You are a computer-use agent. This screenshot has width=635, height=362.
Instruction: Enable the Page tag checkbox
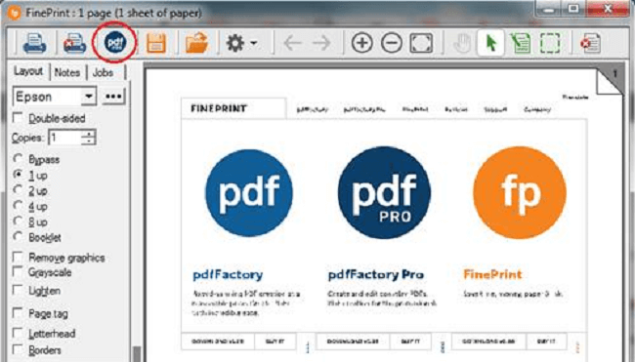tap(18, 313)
